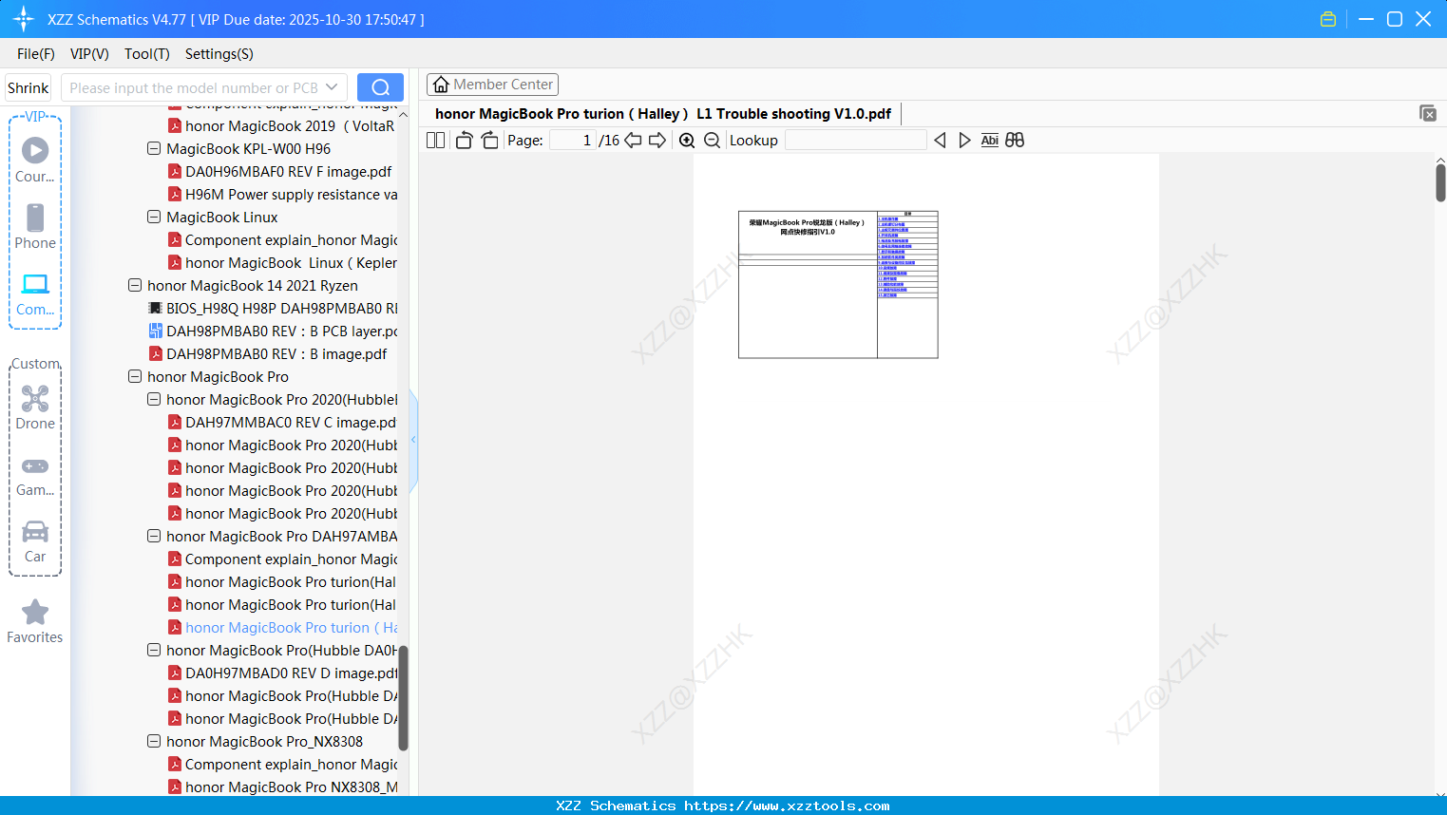
Task: Click the Lookup text field
Action: (x=856, y=141)
